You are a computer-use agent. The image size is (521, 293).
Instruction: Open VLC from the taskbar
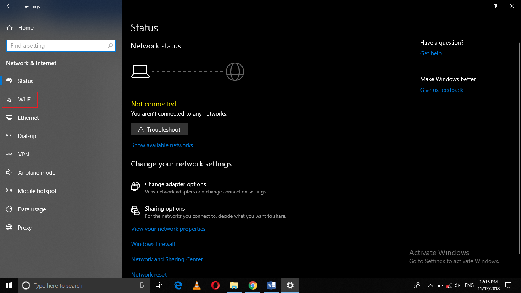[x=196, y=285]
